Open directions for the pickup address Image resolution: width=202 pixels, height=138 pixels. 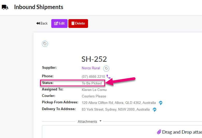pyautogui.click(x=161, y=103)
